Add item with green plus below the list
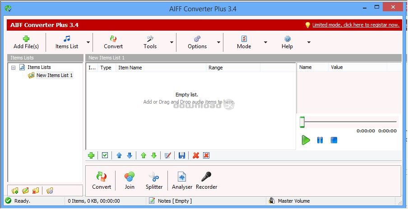This screenshot has width=408, height=209. click(x=91, y=155)
